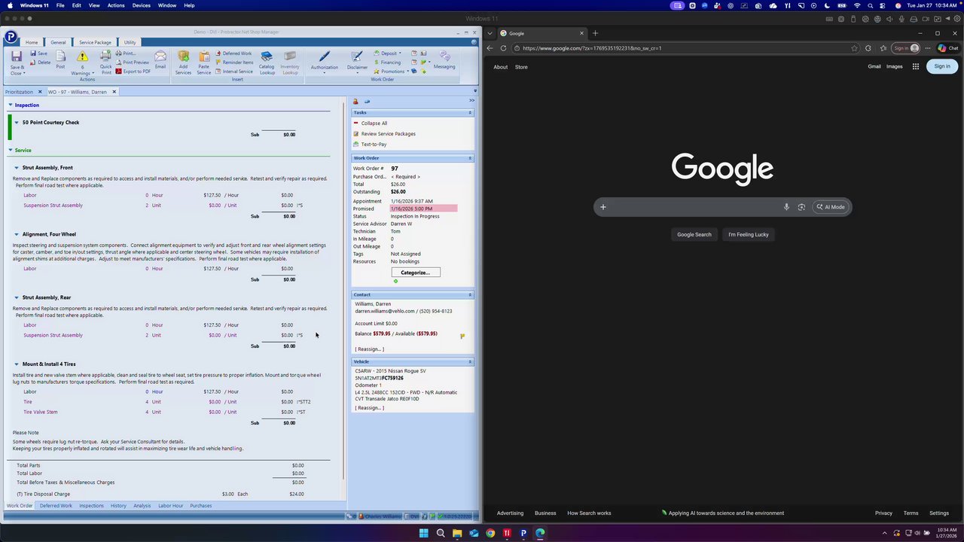Image resolution: width=964 pixels, height=542 pixels.
Task: Click the Google Search button
Action: 694,235
